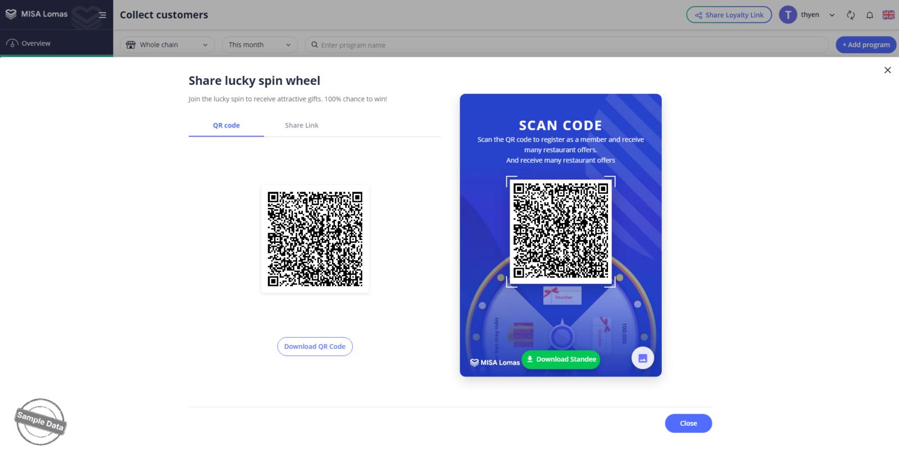The height and width of the screenshot is (454, 899).
Task: Click the MISA Lomas logo
Action: tap(37, 14)
